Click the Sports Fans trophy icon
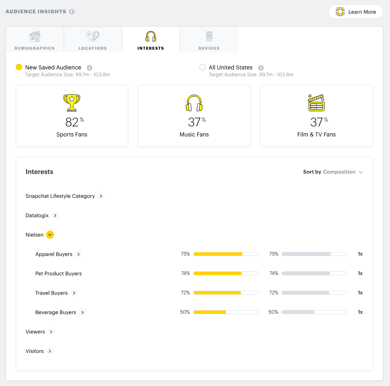Viewport: 390px width, 386px height. [x=72, y=103]
